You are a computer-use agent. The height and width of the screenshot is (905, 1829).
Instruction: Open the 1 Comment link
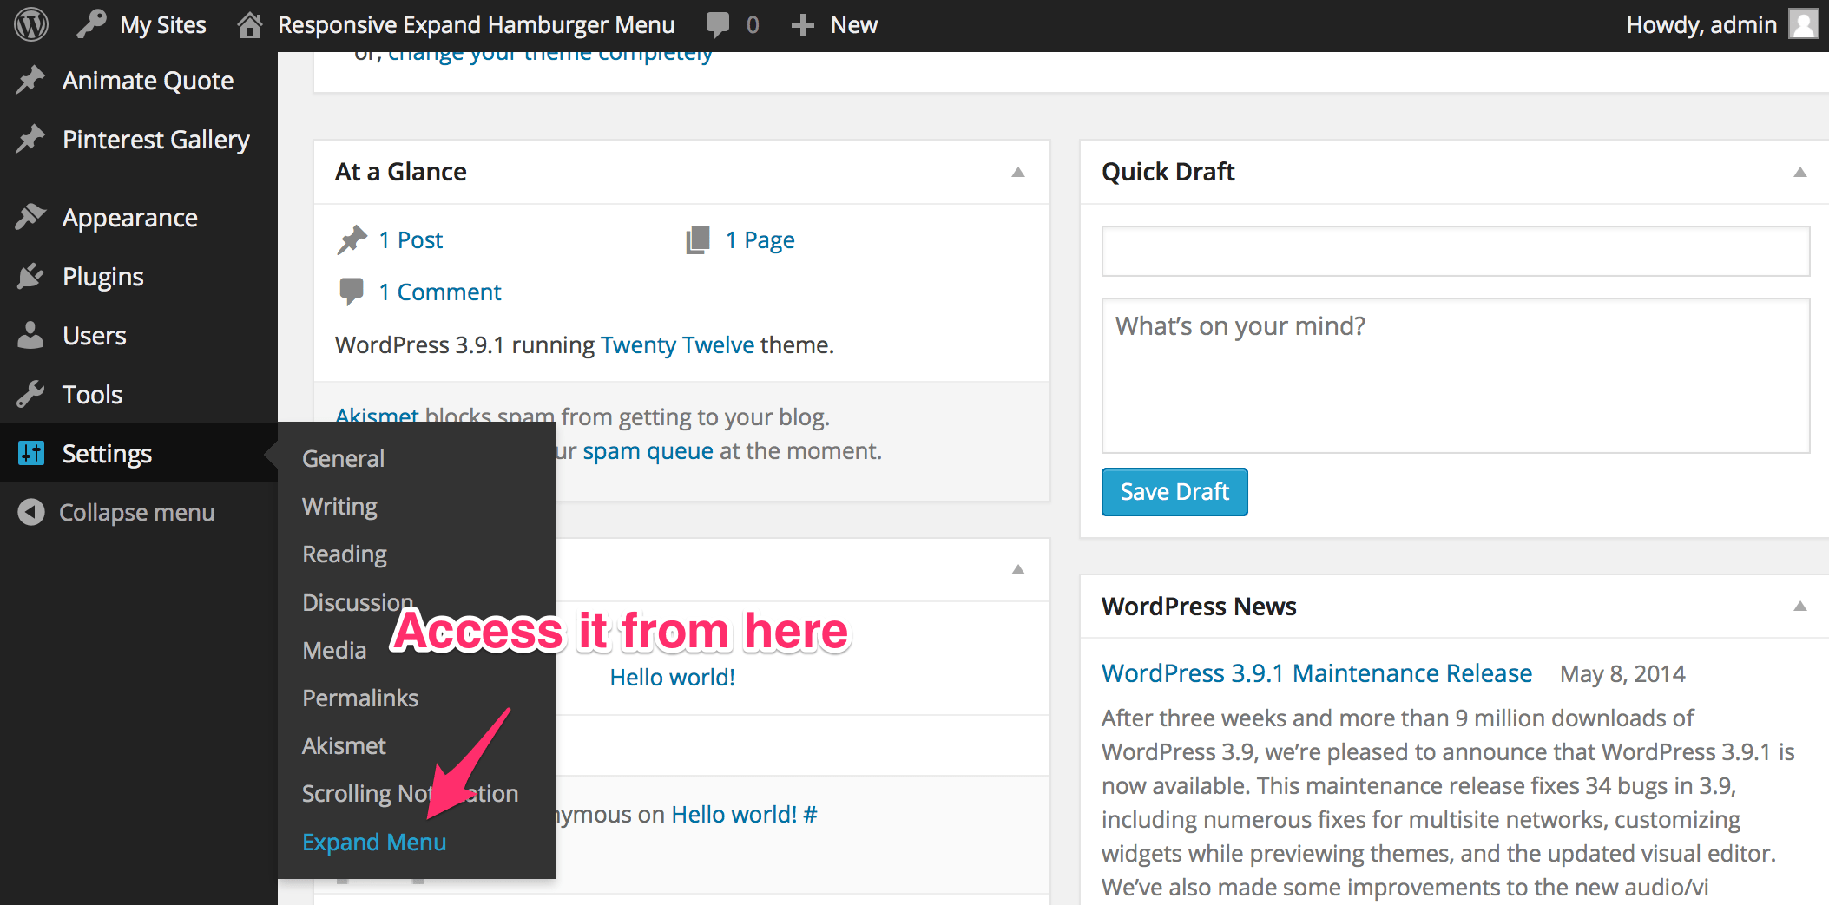440,292
